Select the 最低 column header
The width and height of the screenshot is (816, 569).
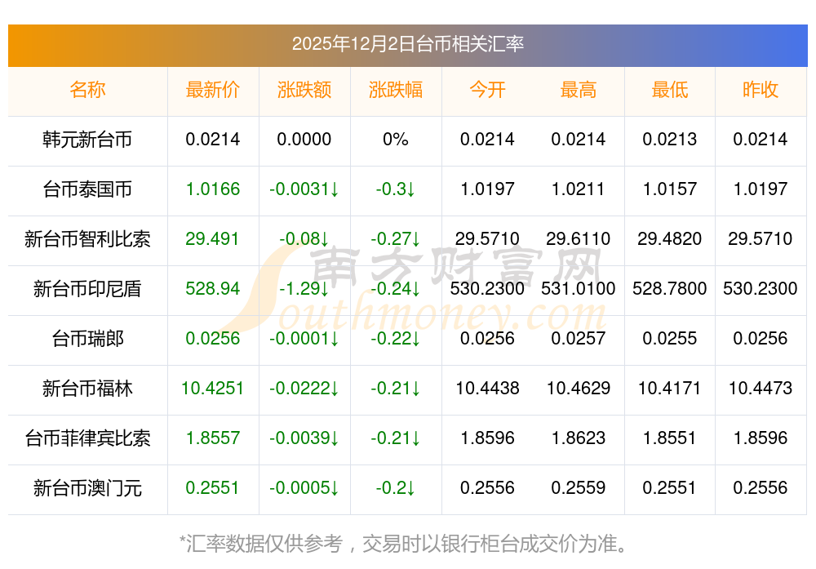(670, 90)
